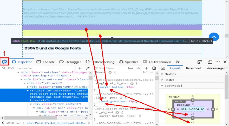Viewport: 229px width, 126px height.
Task: Highlight elements matching .et_pb_post selector
Action: click(117, 112)
